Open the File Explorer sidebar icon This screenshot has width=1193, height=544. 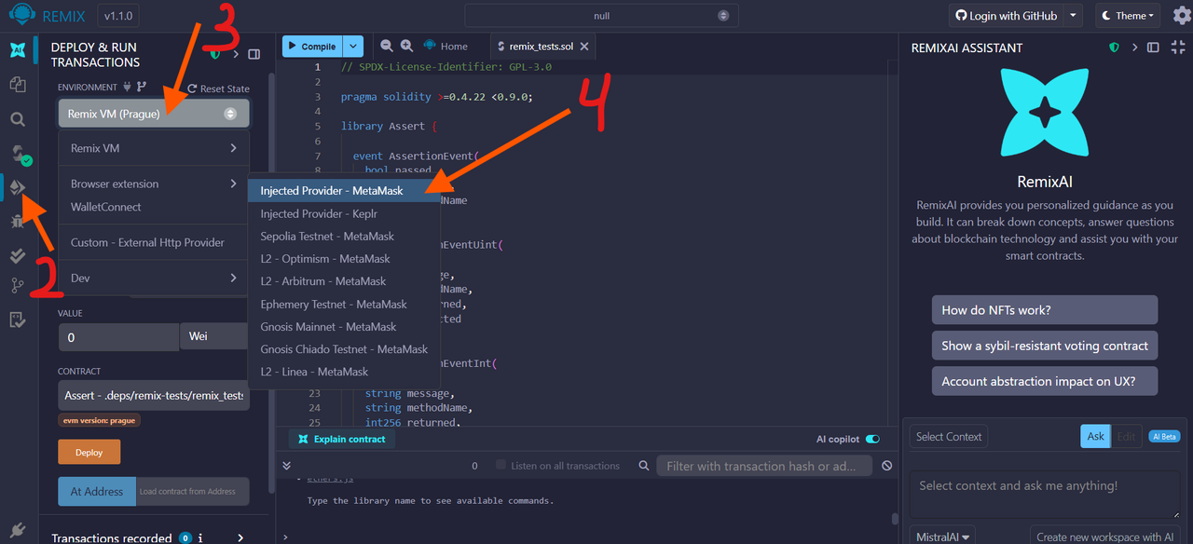coord(17,85)
